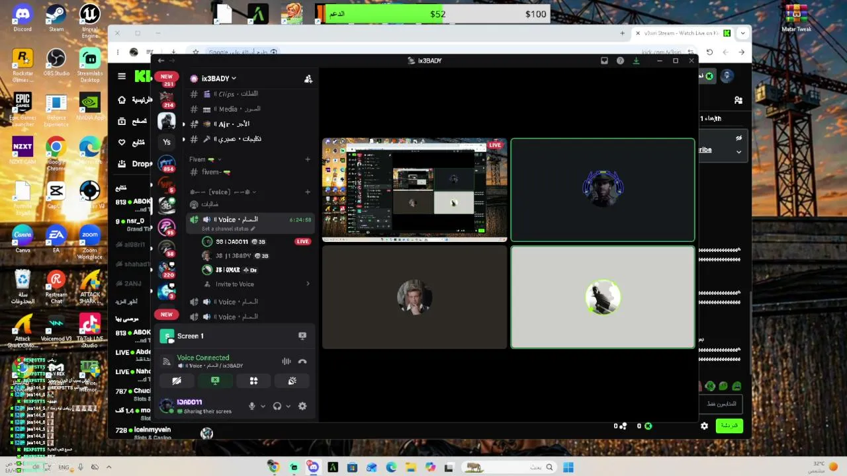Click Set a channel status
Viewport: 847px width, 476px height.
tap(228, 229)
